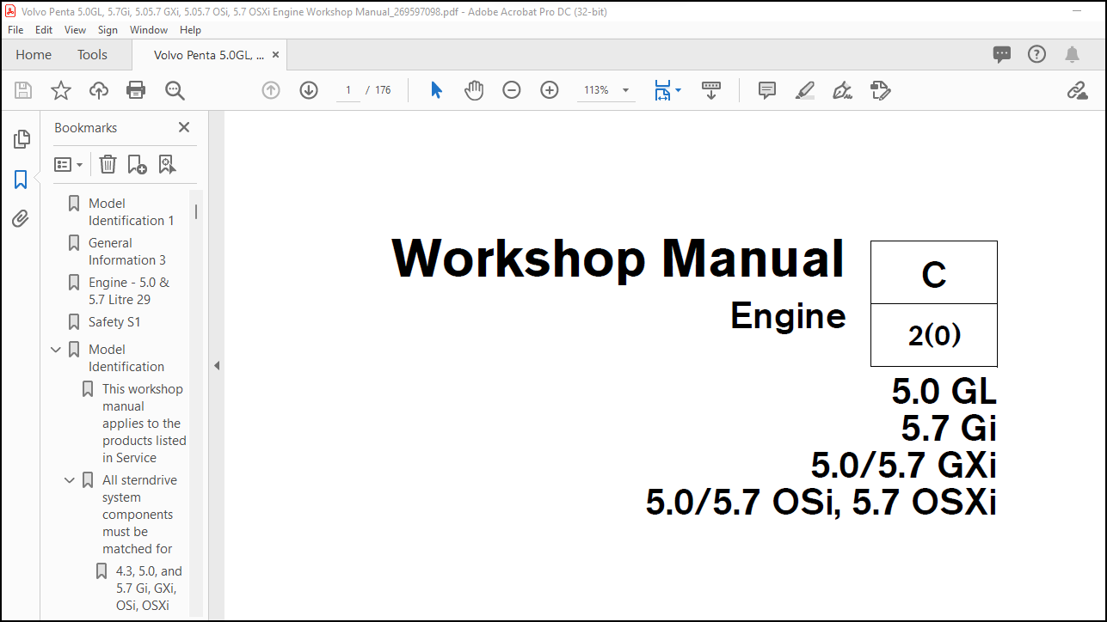Open Model Identification 1 bookmark
This screenshot has height=622, width=1107.
coord(132,212)
